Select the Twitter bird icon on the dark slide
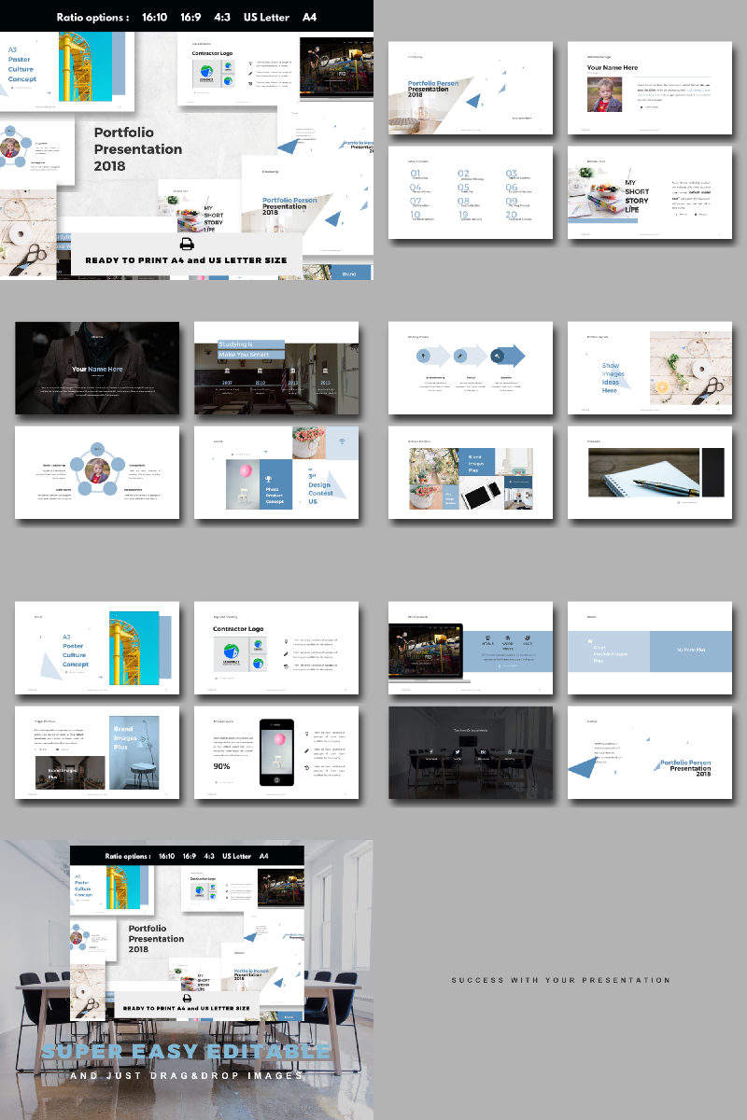 pos(458,751)
